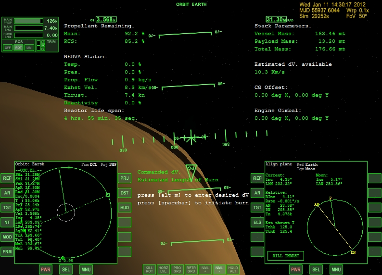
Task: Click the vertical trim indicator bar
Action: click(x=38, y=46)
